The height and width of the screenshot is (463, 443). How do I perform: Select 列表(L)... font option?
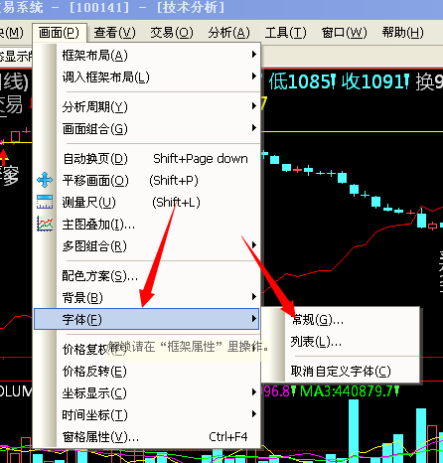pos(316,342)
